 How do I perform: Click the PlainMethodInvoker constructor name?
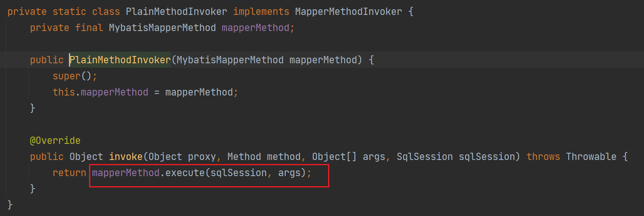click(x=120, y=60)
